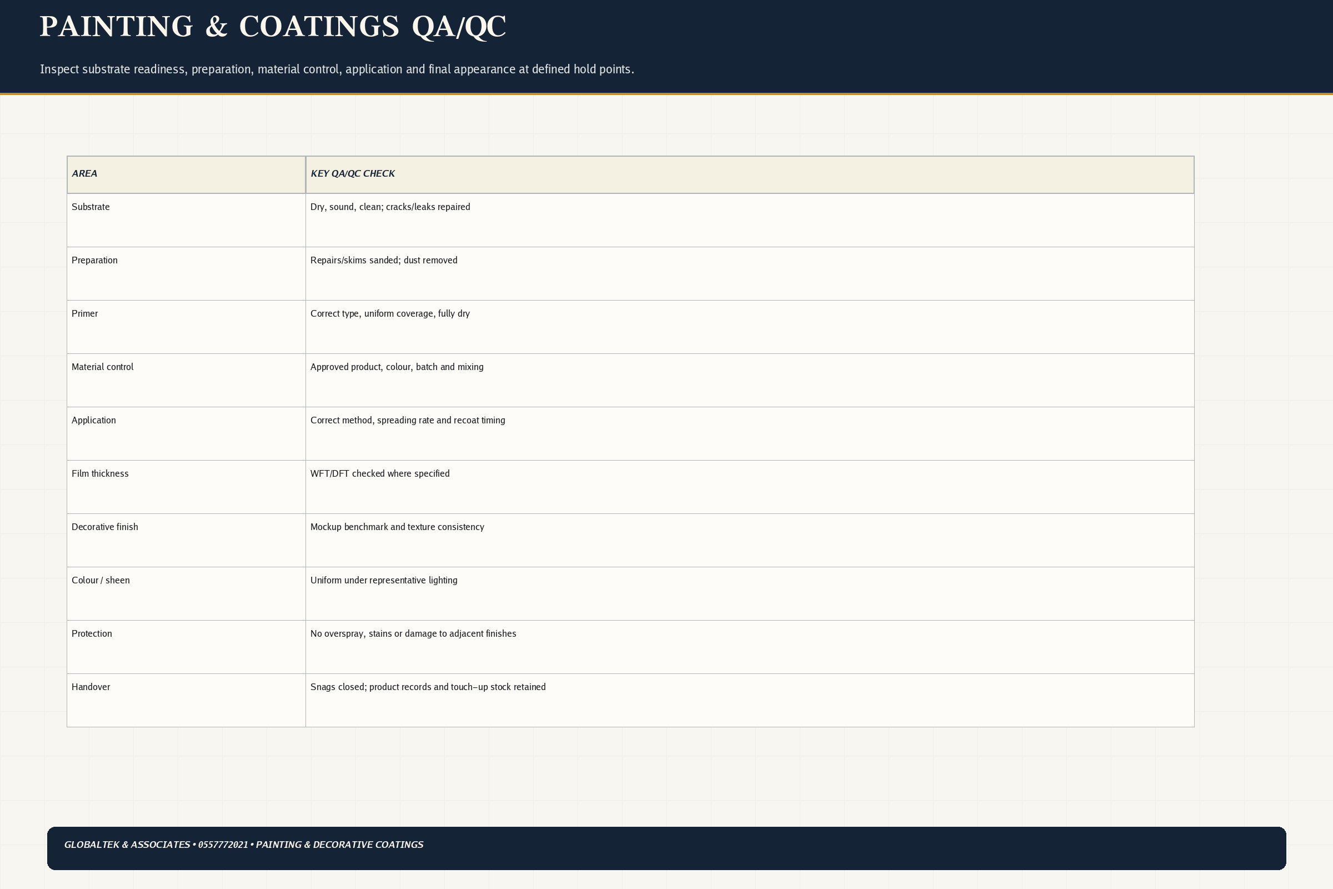Click 'No overspray, stains or damage' cell
Screen dimensions: 1333x889
pyautogui.click(x=750, y=646)
